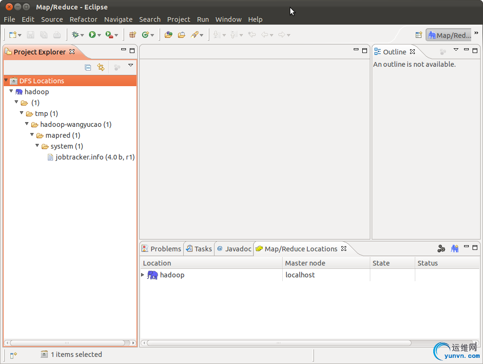Click the Open Perspective icon
Image resolution: width=483 pixels, height=364 pixels.
[419, 35]
